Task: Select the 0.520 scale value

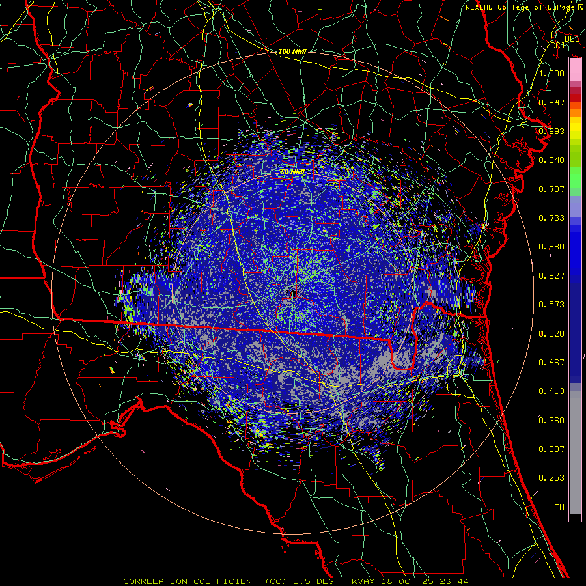Action: point(551,334)
